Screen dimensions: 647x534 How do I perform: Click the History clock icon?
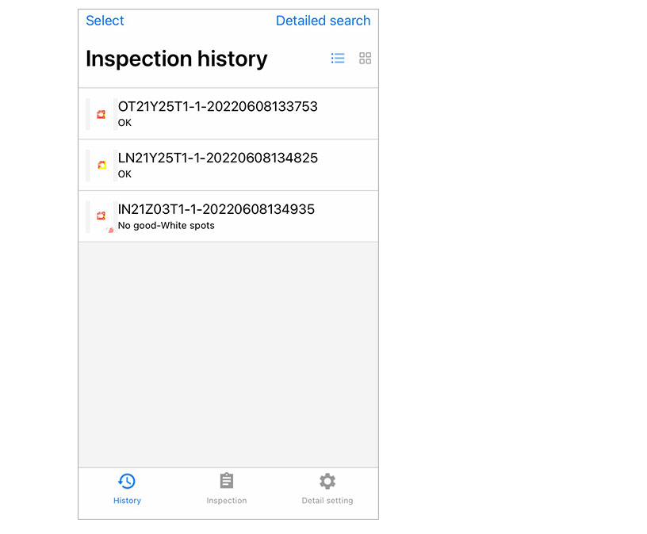[127, 481]
